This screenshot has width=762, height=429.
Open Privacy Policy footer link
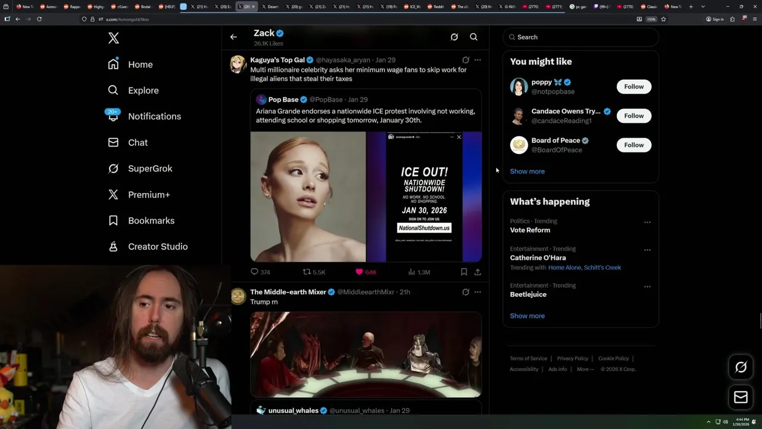(x=572, y=359)
